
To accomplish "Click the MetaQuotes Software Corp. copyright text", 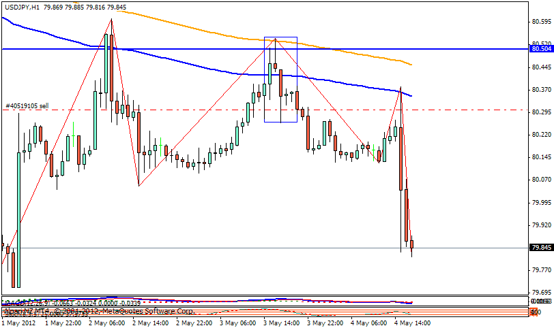I will (99, 312).
